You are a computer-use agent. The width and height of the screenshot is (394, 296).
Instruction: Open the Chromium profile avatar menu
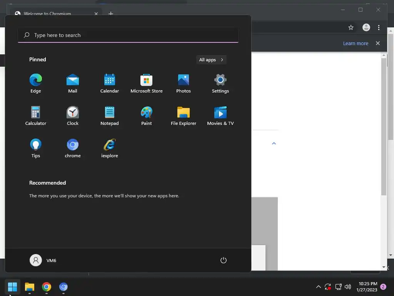coord(366,27)
